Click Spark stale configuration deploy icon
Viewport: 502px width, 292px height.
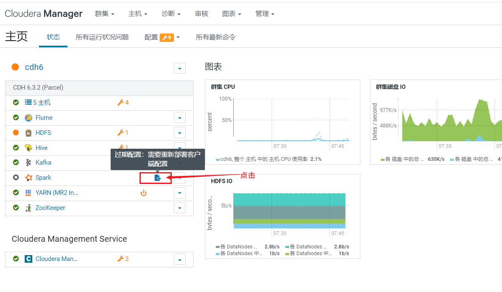point(157,178)
